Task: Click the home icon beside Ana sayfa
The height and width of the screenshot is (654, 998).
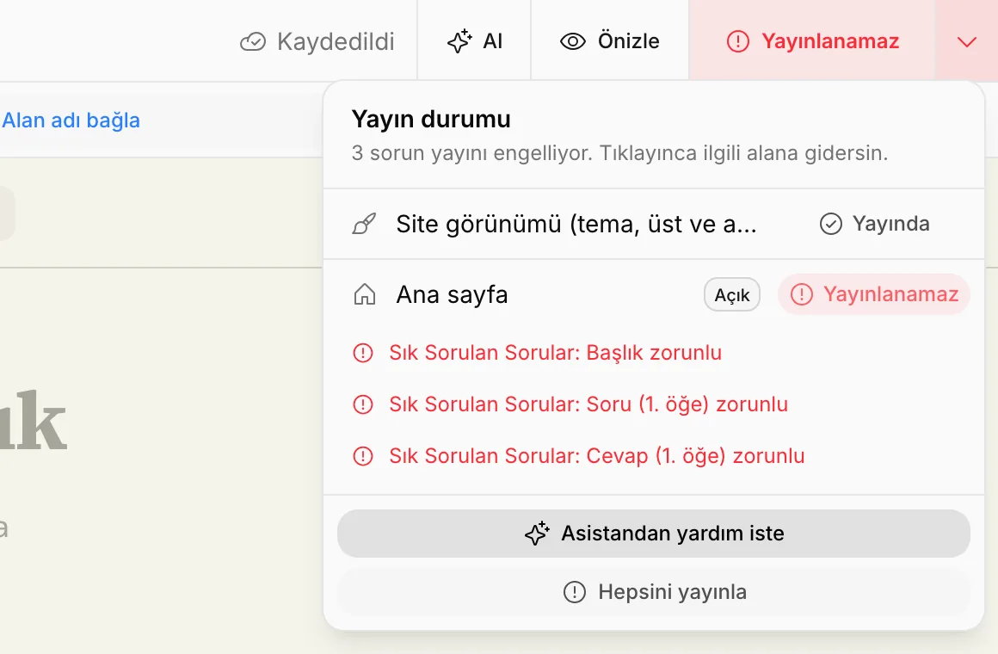Action: [365, 295]
